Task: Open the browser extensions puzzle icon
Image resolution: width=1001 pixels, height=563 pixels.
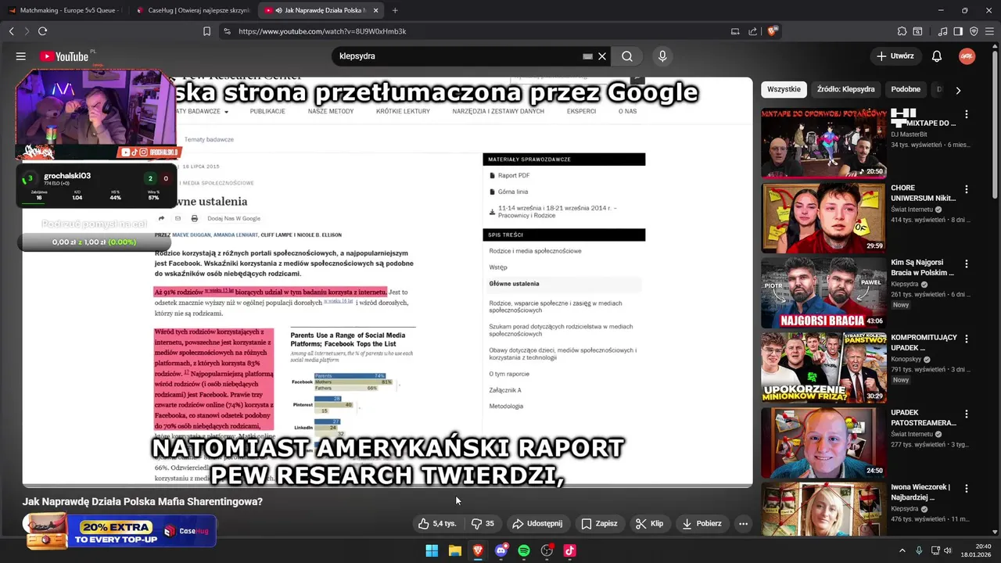Action: (902, 31)
